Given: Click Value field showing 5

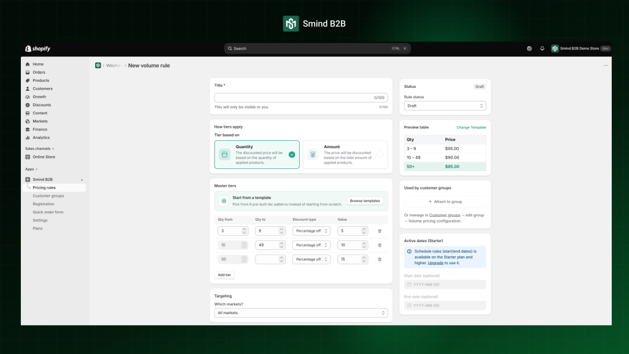Looking at the screenshot, I should point(352,231).
